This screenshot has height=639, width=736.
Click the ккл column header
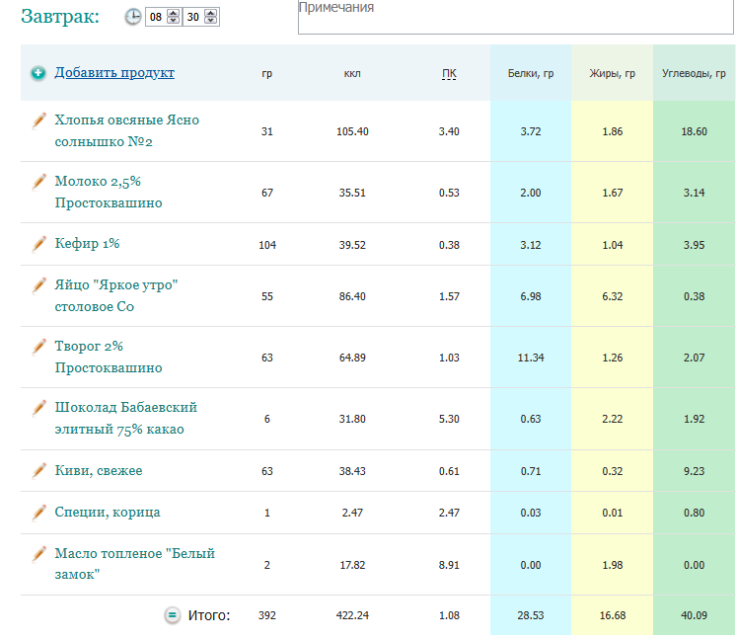coord(352,74)
